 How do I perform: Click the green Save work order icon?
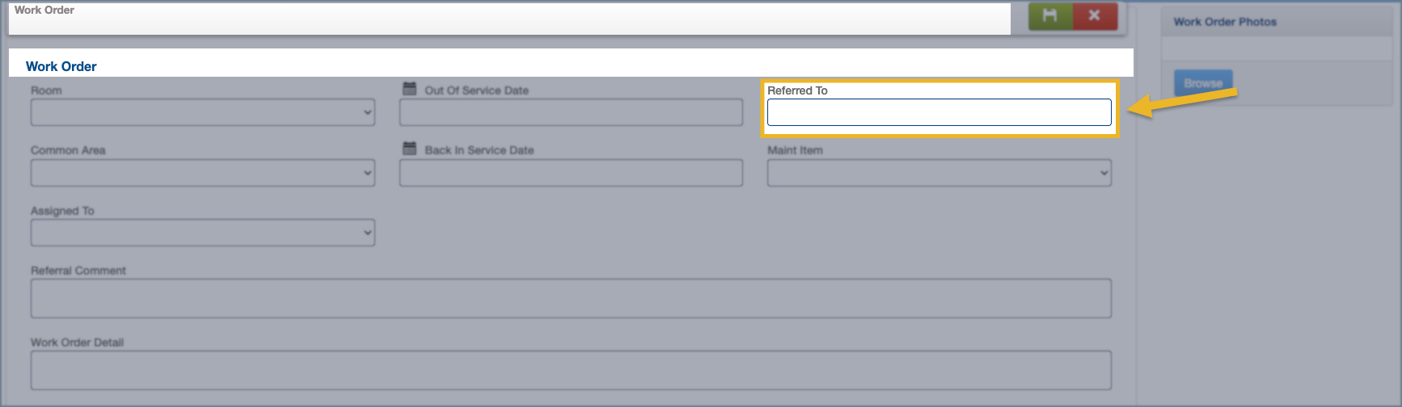[x=1050, y=15]
